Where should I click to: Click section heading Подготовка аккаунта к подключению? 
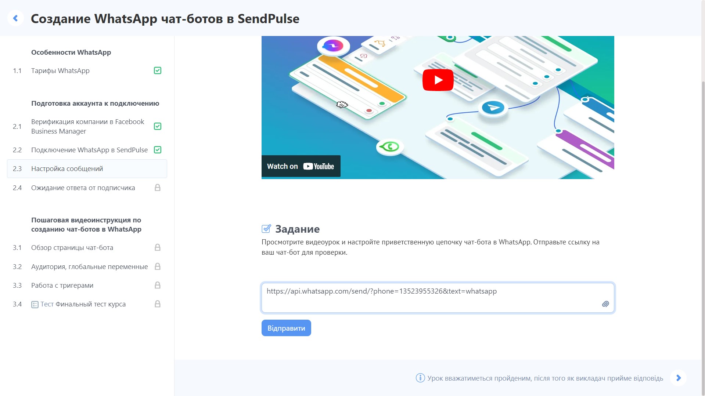click(x=95, y=103)
